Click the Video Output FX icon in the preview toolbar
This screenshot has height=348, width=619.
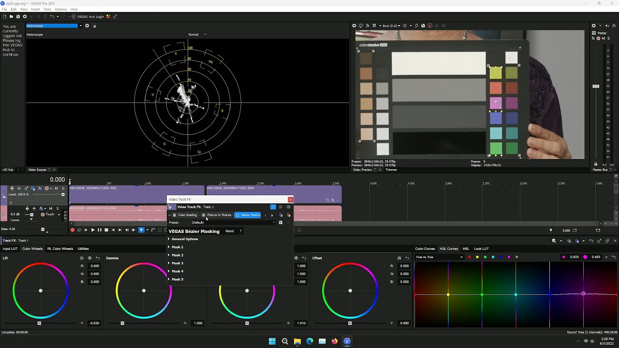click(x=368, y=26)
